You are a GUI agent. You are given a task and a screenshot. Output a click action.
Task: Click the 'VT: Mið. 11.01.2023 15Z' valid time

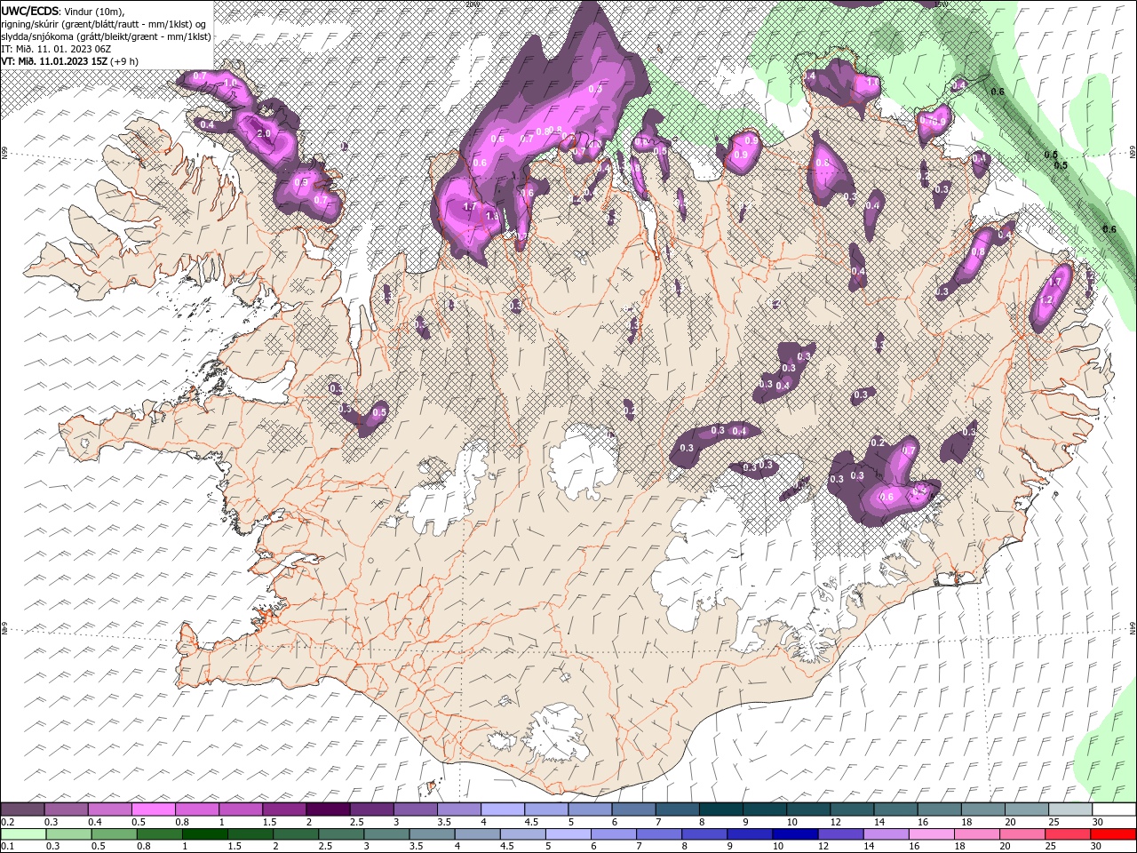(x=54, y=61)
